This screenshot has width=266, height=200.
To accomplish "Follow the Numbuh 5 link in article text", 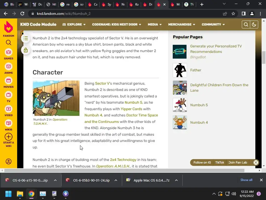I will point(133,102).
